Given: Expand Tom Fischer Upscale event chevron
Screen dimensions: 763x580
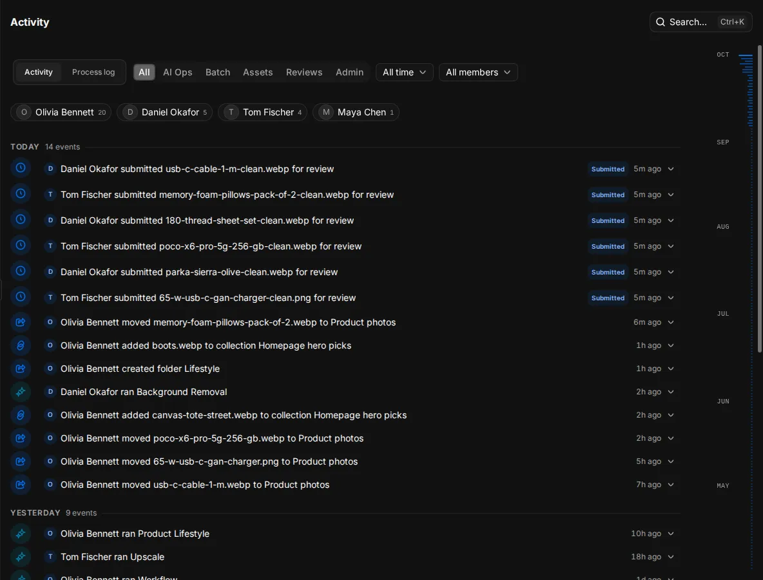Looking at the screenshot, I should point(671,557).
